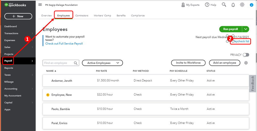Image resolution: width=257 pixels, height=131 pixels.
Task: Open the top-right settings gear
Action: click(242, 5)
